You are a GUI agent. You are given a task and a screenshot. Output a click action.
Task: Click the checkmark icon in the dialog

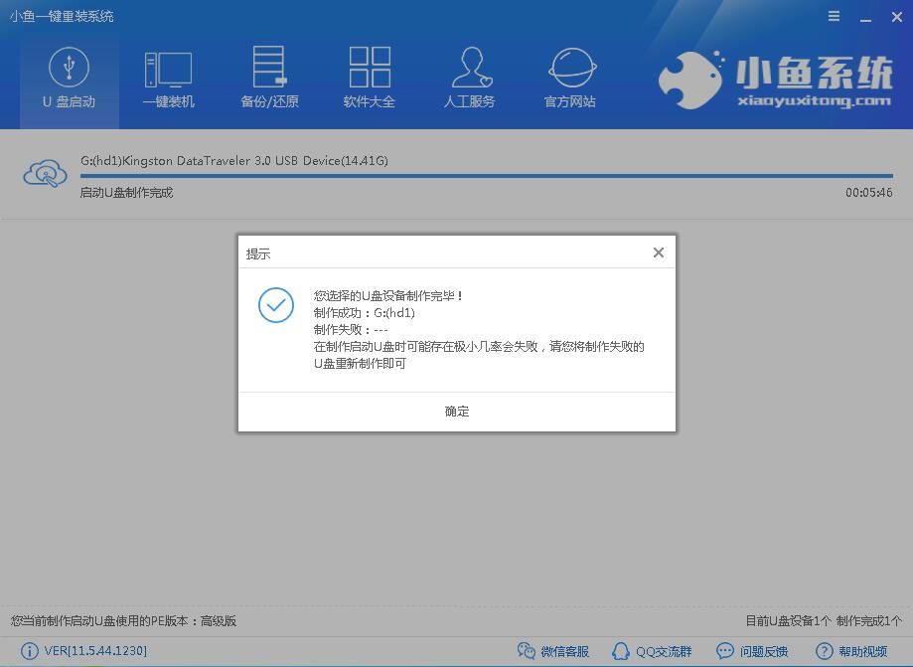pos(275,305)
